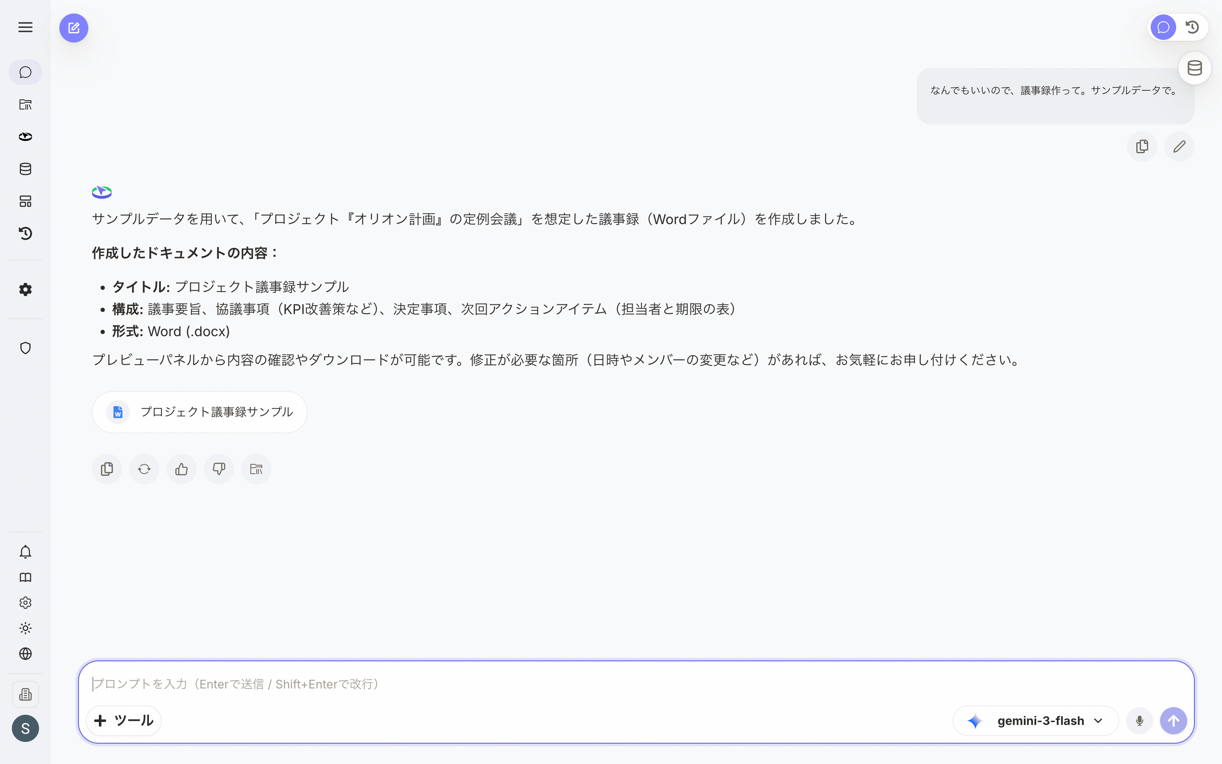The height and width of the screenshot is (764, 1222).
Task: Select the chat bubble icon in sidebar
Action: 25,72
